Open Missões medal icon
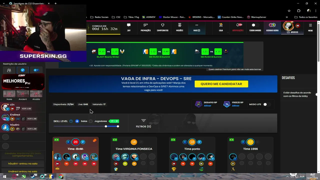 [179, 25]
